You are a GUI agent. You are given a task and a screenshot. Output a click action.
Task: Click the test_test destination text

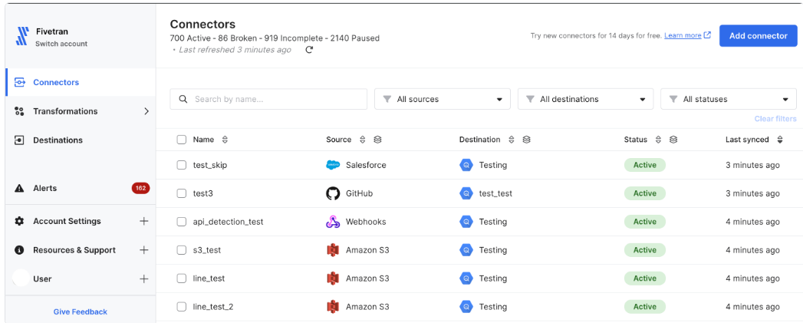[x=495, y=193]
